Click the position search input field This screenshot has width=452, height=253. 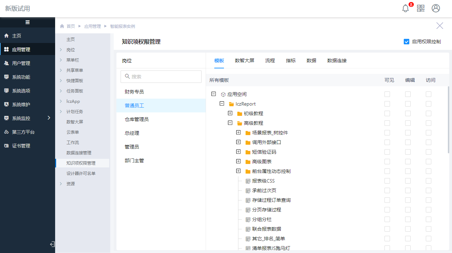161,77
